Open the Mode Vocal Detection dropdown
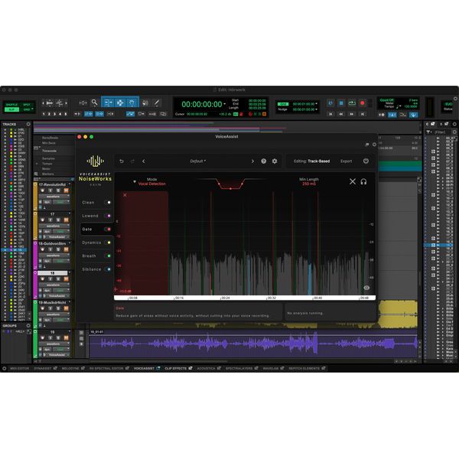 point(150,181)
